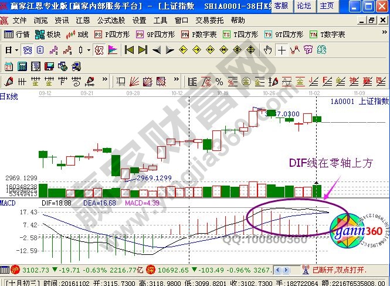Expand the candlestick style dropdown arrow
390x286 pixels.
point(88,50)
